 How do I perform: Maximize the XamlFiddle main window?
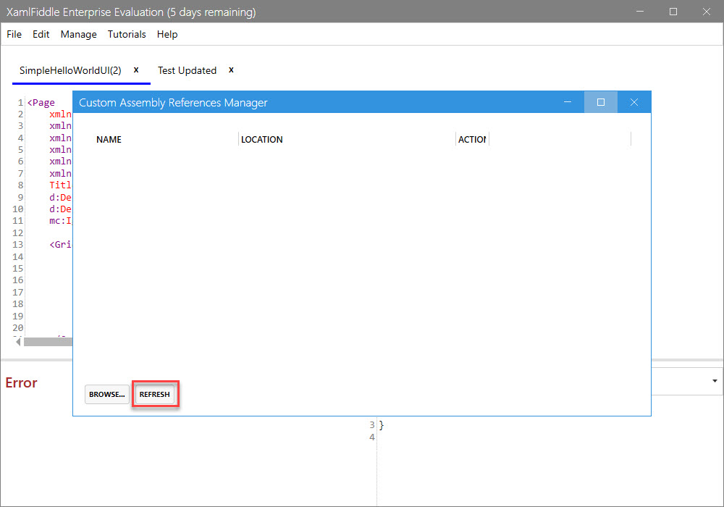[673, 12]
